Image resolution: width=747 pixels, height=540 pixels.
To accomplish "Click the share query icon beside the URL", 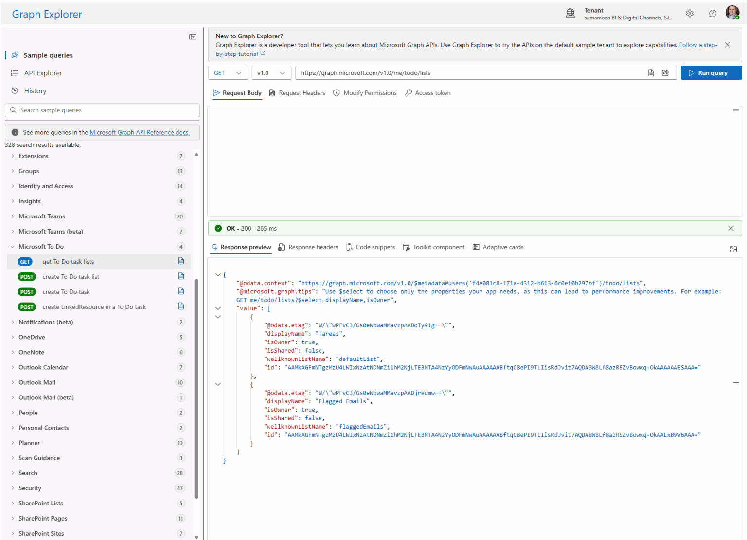I will [665, 73].
